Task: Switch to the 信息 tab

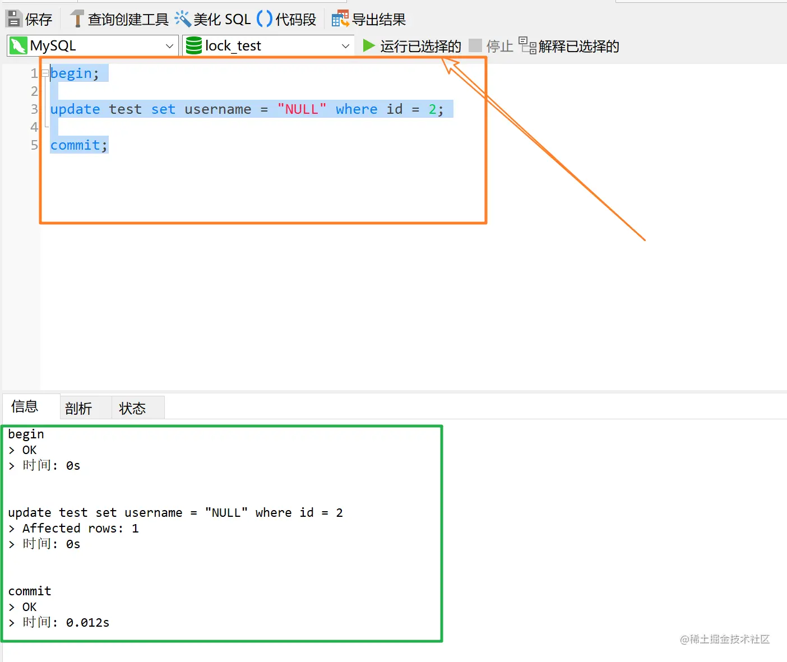Action: point(25,406)
